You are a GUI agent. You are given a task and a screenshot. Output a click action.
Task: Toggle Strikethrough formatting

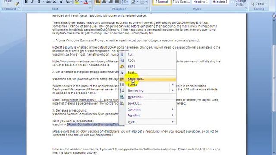coord(48,2)
